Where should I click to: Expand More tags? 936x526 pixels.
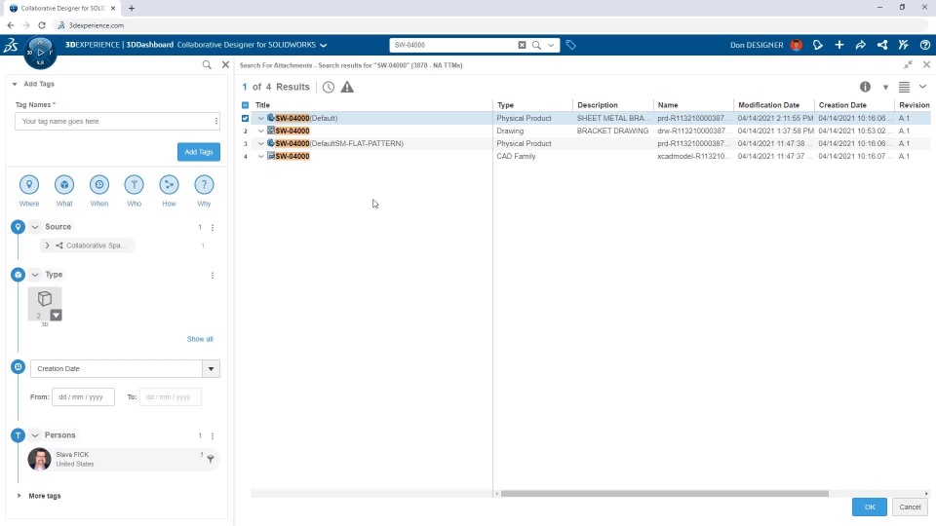19,496
